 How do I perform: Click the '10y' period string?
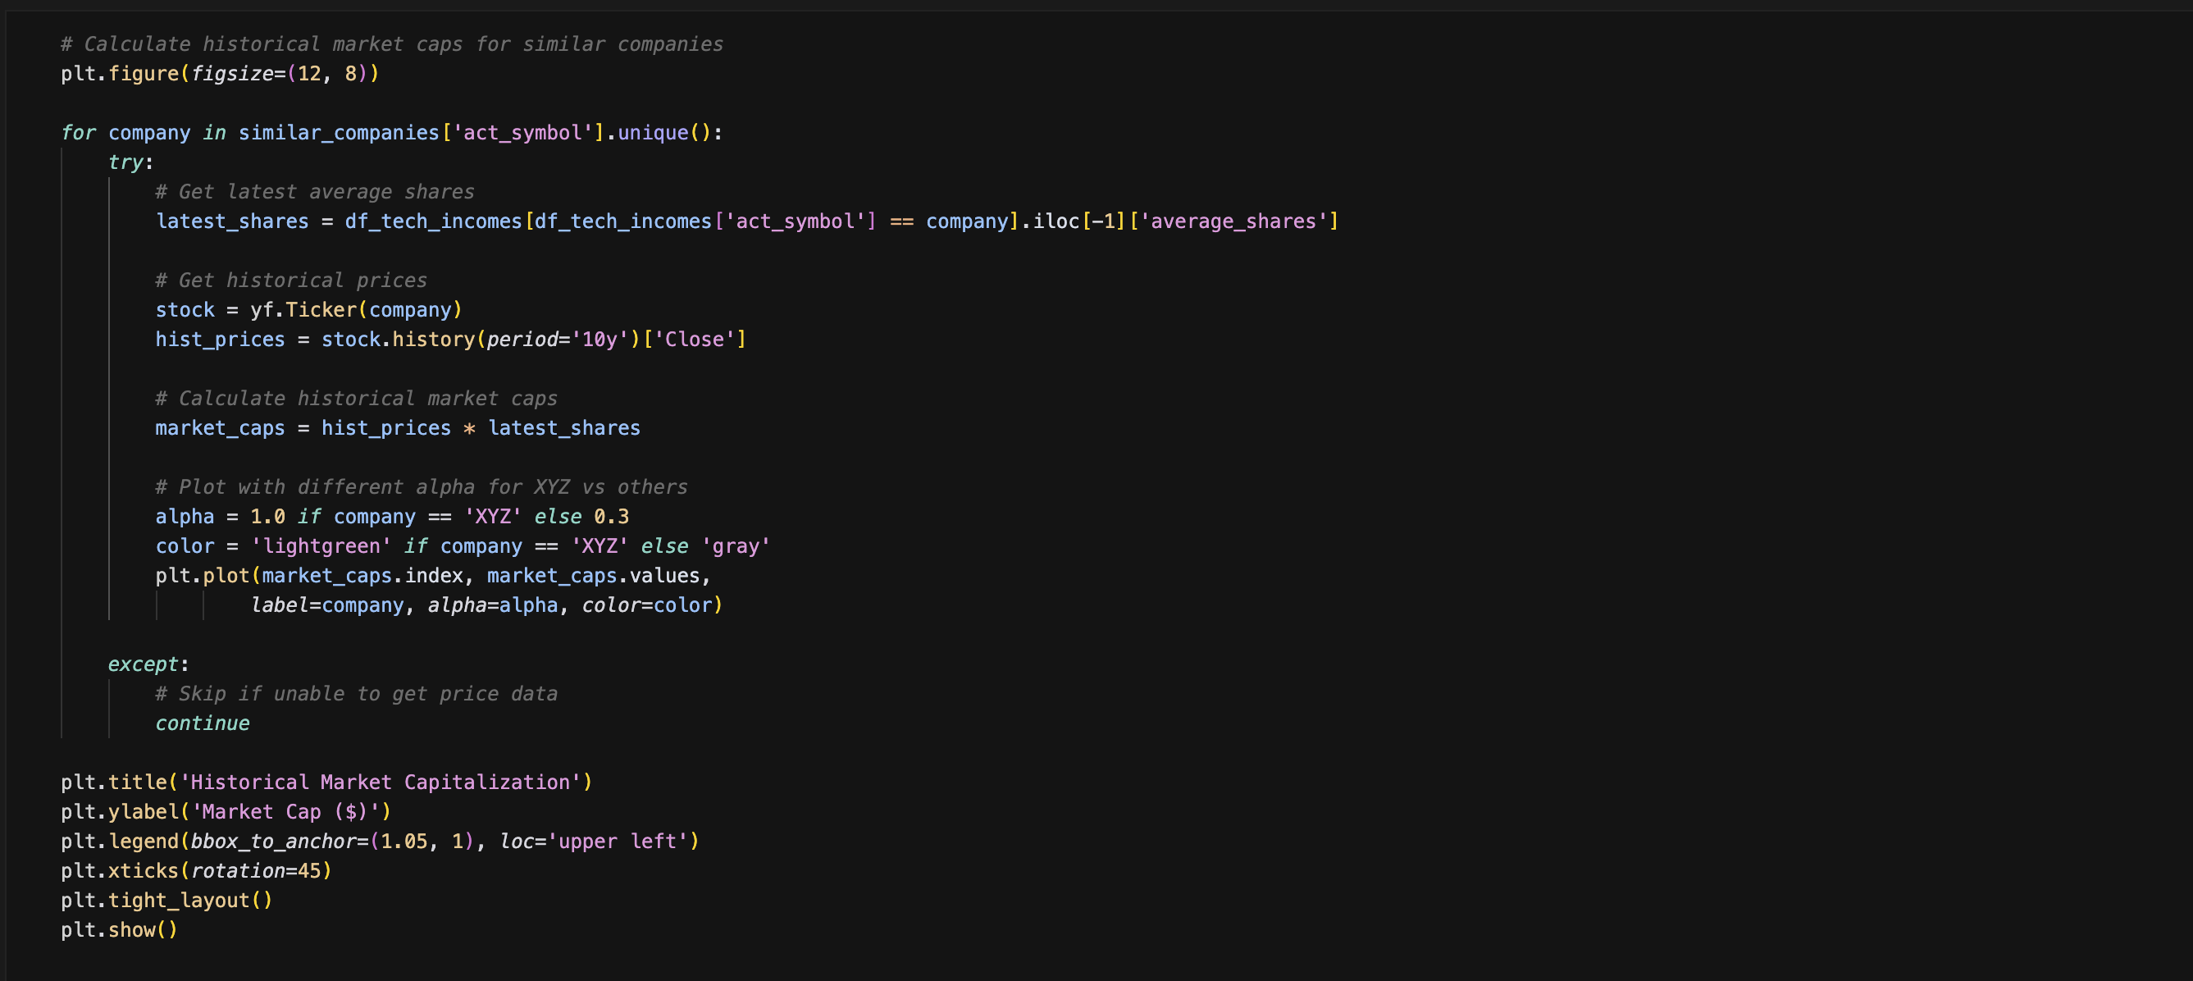click(x=600, y=340)
